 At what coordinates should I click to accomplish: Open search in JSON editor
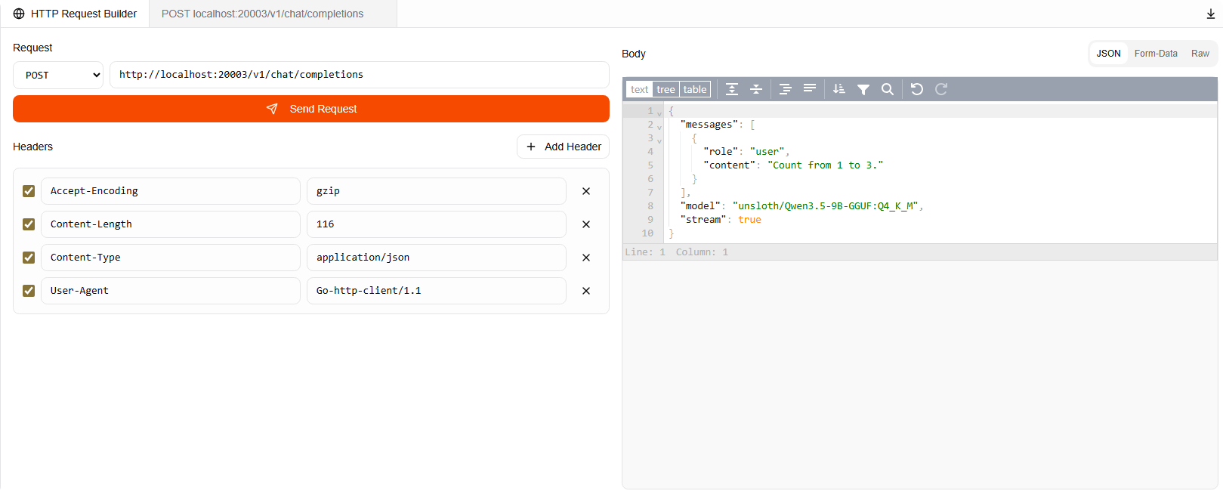click(888, 89)
